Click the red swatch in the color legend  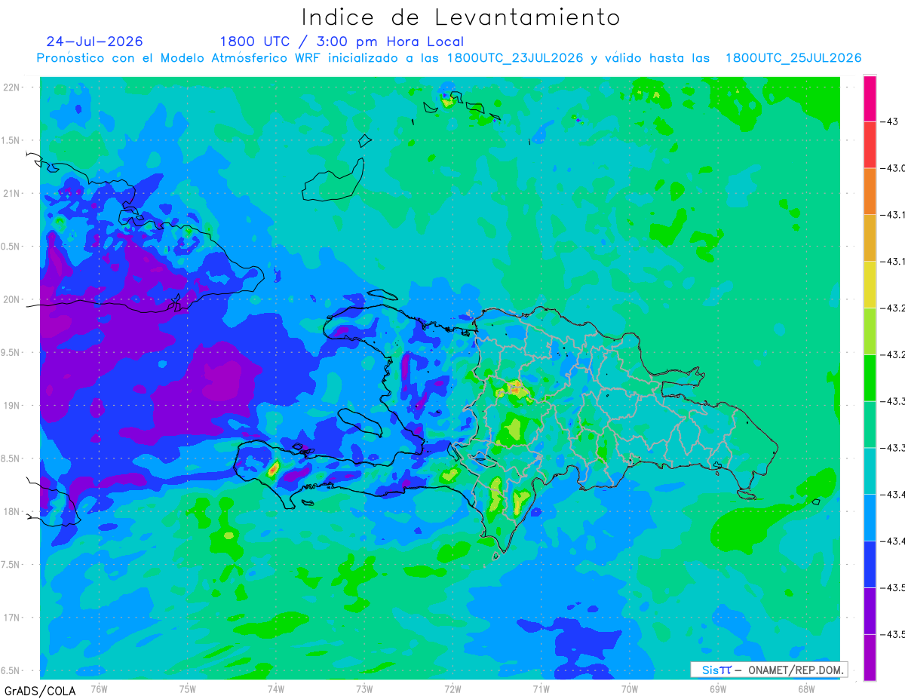click(870, 145)
